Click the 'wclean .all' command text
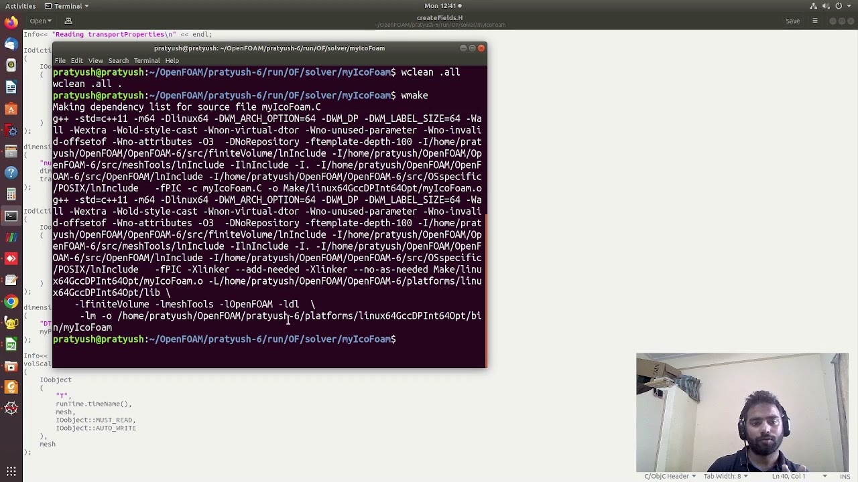This screenshot has height=482, width=858. coord(430,72)
